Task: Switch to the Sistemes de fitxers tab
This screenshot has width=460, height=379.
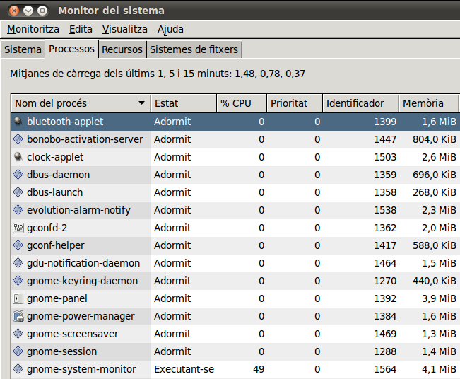Action: pos(194,49)
